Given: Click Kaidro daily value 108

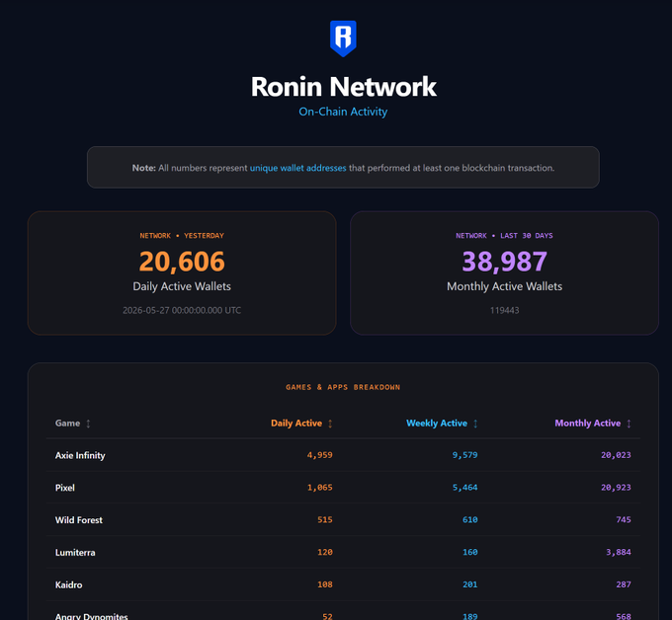Looking at the screenshot, I should pyautogui.click(x=325, y=584).
